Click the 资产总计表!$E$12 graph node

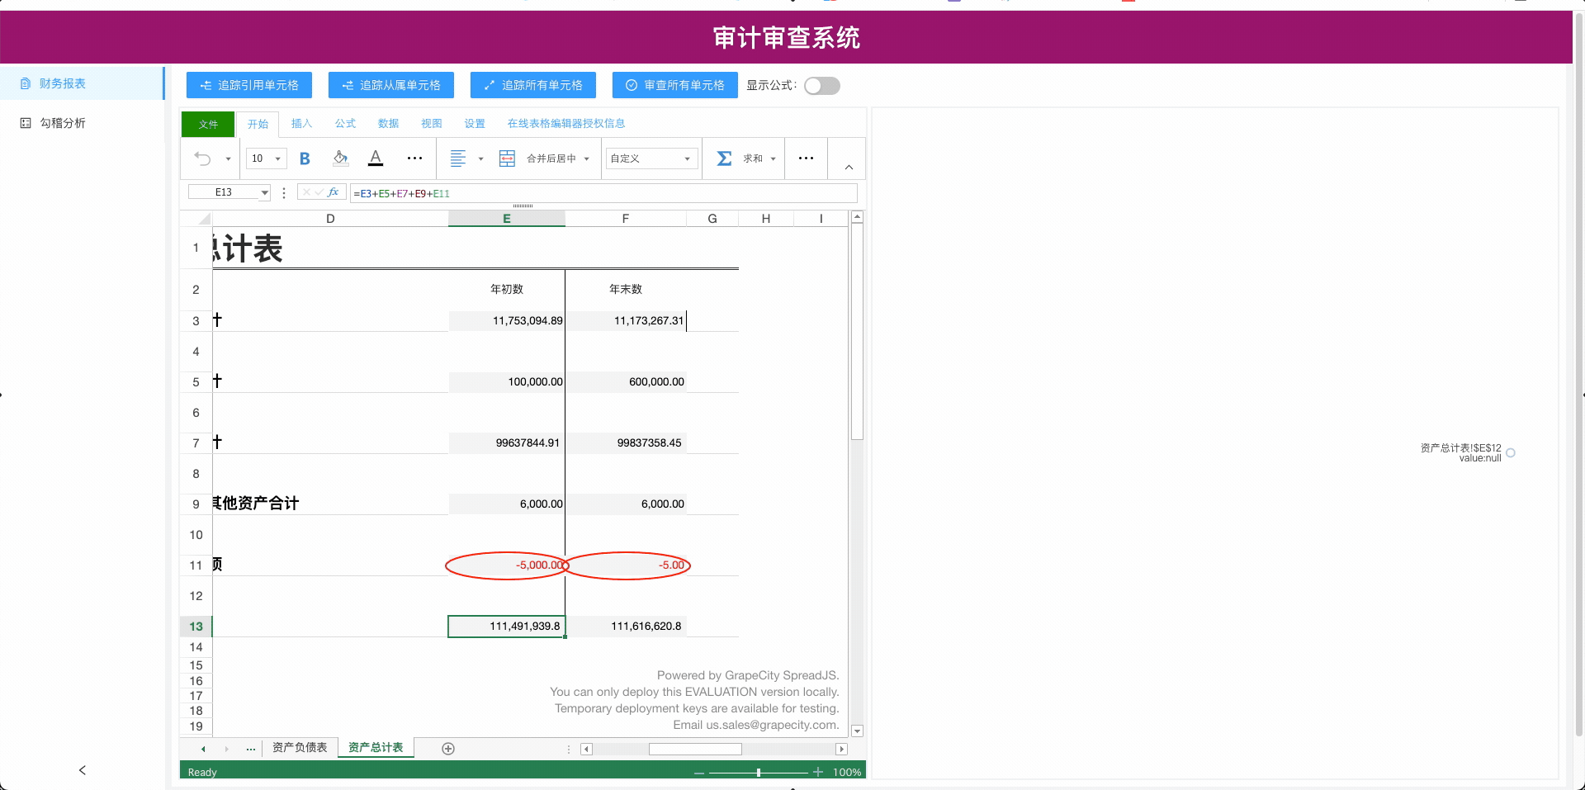pyautogui.click(x=1511, y=452)
